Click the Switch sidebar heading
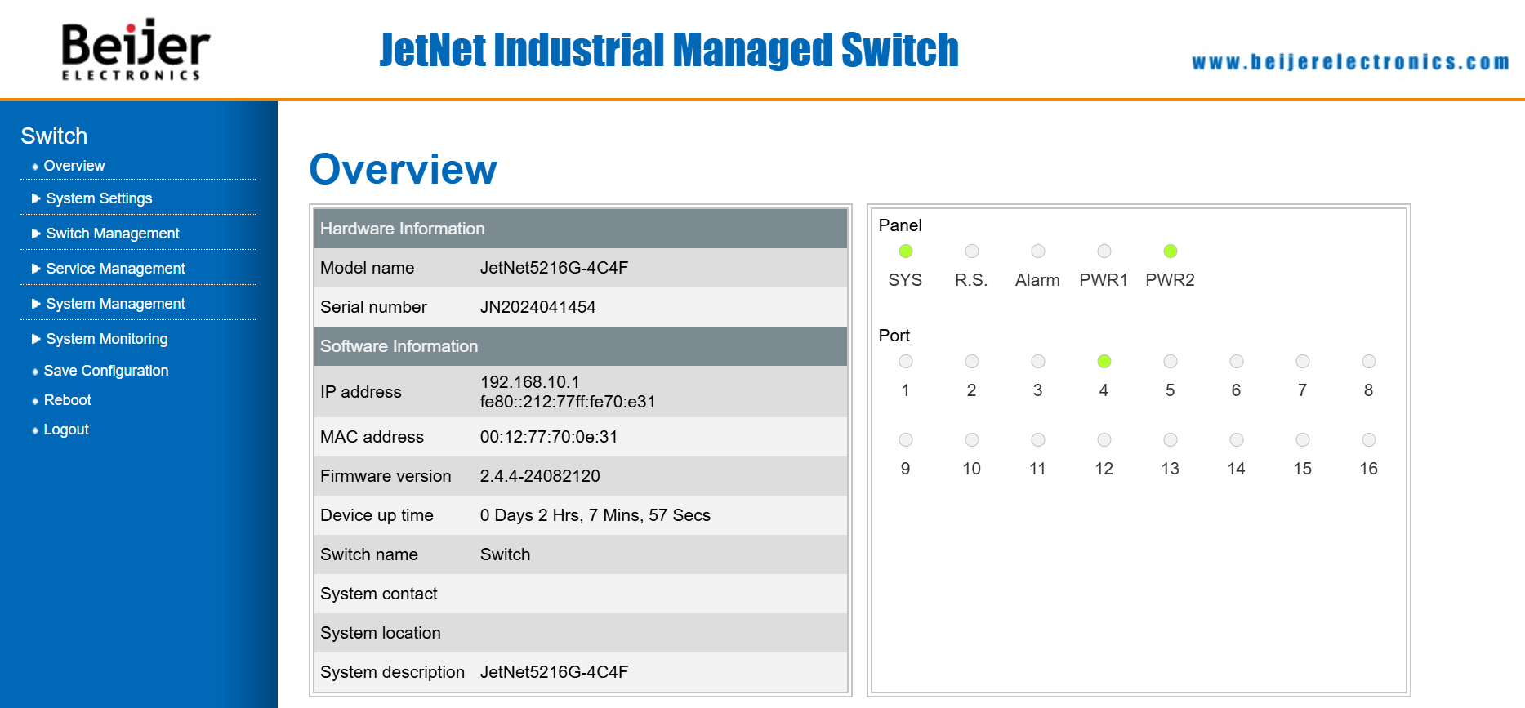1525x708 pixels. (x=54, y=136)
